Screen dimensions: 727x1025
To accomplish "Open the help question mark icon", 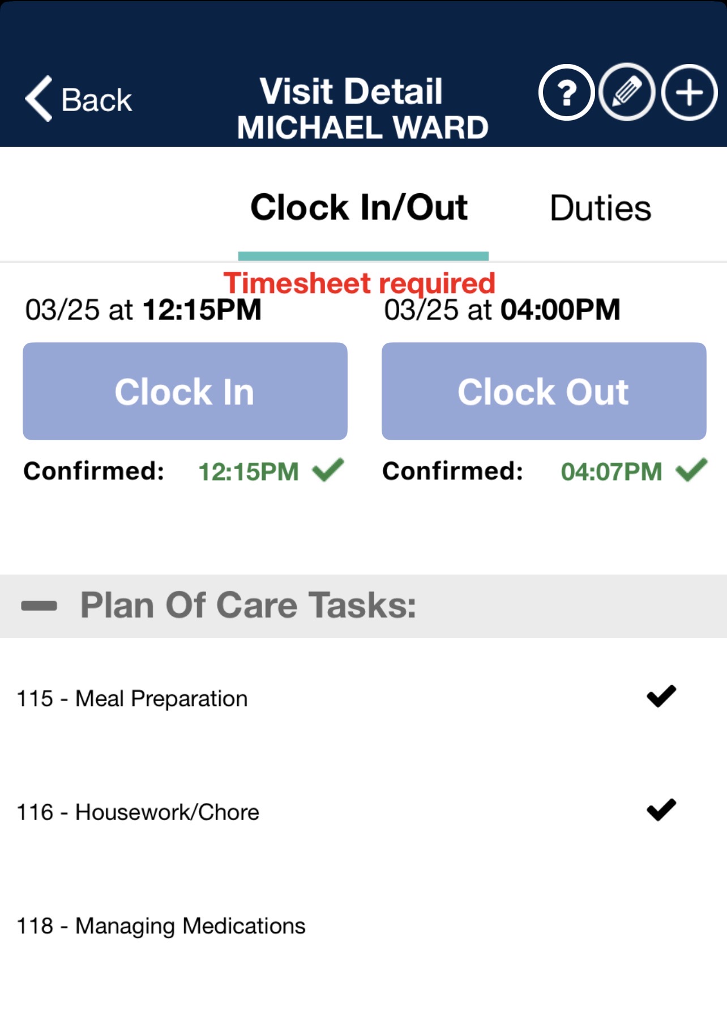I will (x=566, y=92).
